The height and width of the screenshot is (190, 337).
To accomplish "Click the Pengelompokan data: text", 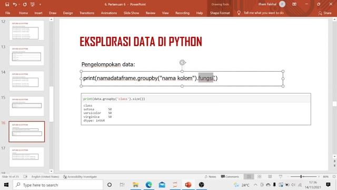I will tap(108, 64).
